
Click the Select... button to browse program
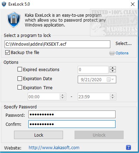coord(124,44)
